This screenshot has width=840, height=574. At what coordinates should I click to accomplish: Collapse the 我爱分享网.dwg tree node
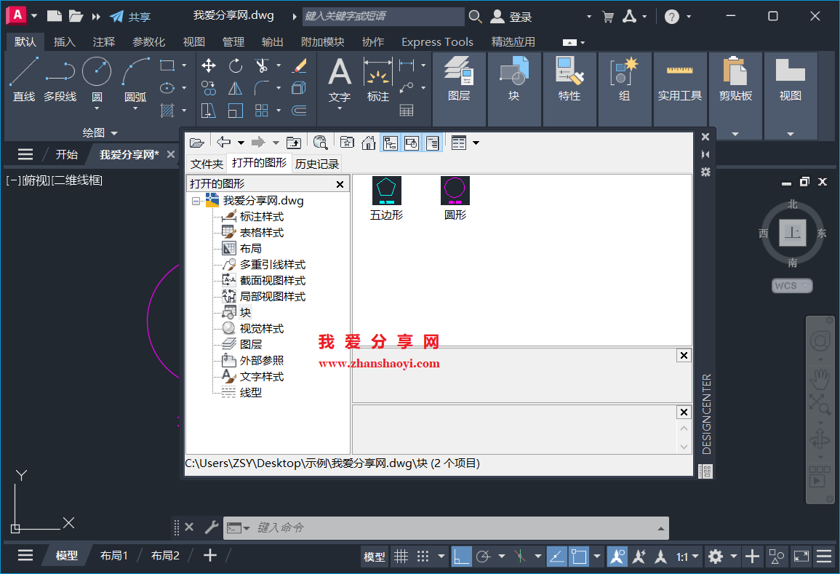point(196,201)
